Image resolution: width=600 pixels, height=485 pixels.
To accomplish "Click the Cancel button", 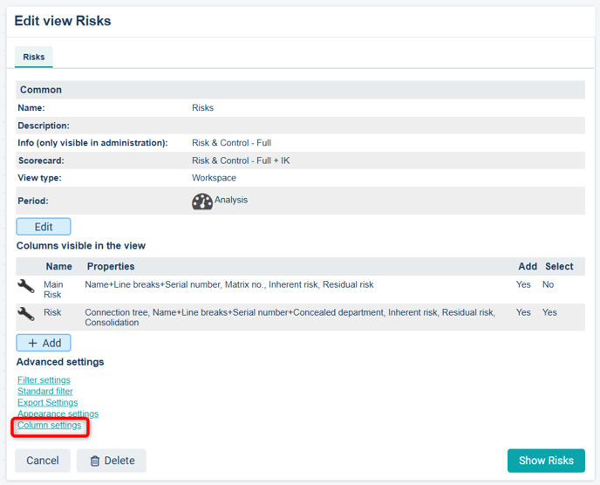I will pyautogui.click(x=43, y=461).
